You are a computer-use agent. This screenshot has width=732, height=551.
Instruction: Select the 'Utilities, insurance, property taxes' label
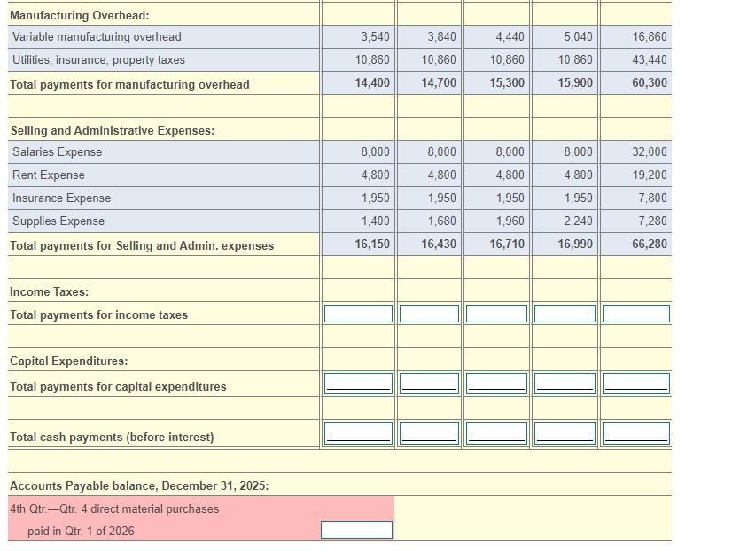click(98, 59)
